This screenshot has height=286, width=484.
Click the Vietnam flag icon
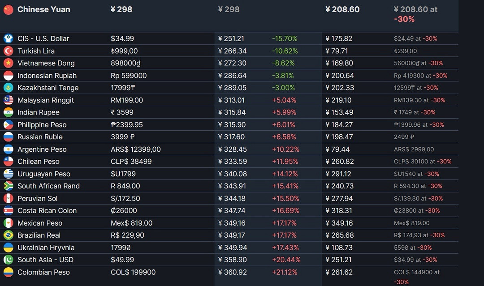click(8, 63)
